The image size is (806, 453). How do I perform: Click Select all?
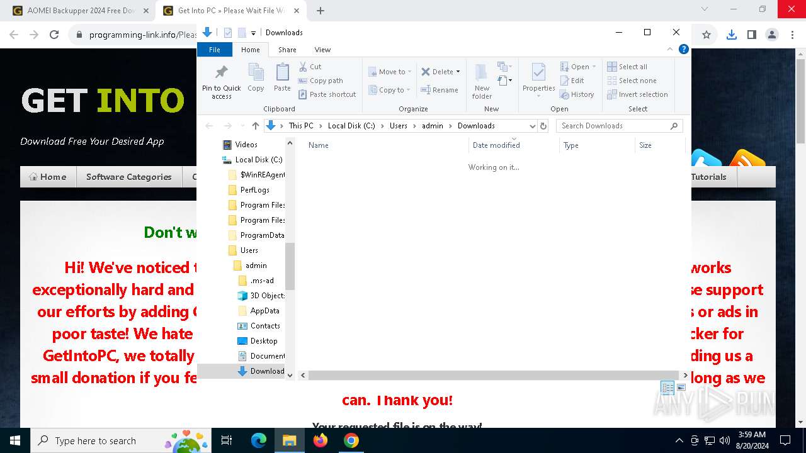[627, 67]
